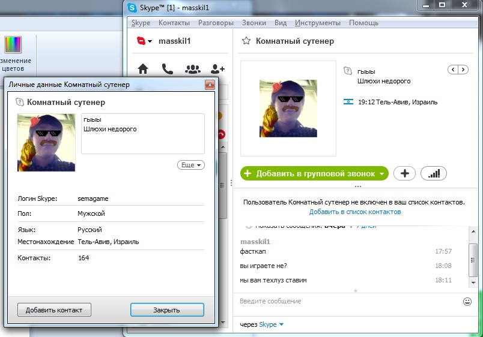Image resolution: width=483 pixels, height=337 pixels.
Task: Click the status icon in Личные данные dialog
Action: [x=20, y=102]
